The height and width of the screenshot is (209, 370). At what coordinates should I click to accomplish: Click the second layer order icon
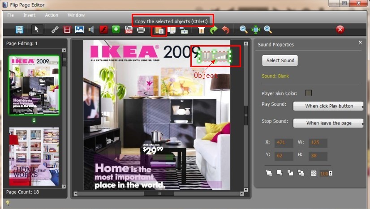(280, 173)
